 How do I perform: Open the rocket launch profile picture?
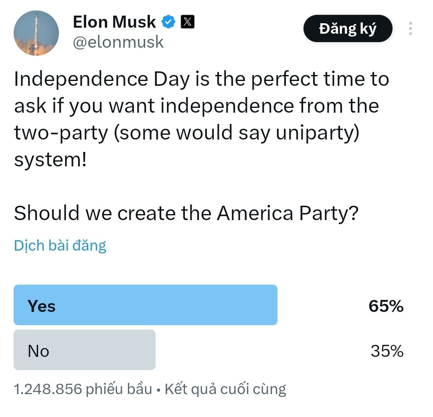[36, 33]
